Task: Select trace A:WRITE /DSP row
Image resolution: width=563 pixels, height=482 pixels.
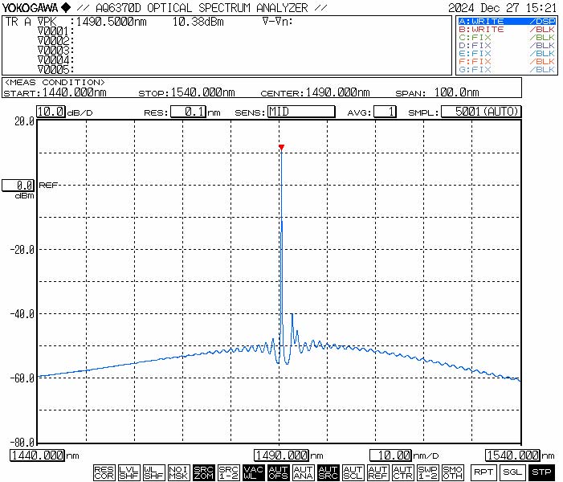Action: (x=506, y=21)
